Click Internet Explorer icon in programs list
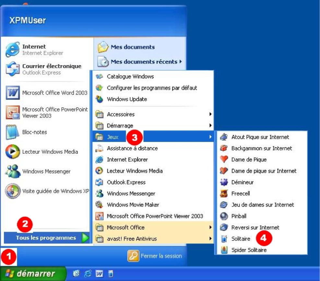 click(100, 159)
